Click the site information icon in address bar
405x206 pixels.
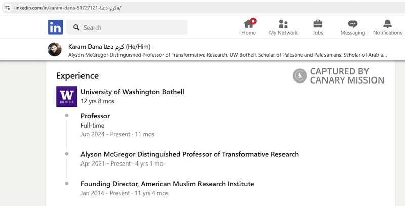point(7,8)
